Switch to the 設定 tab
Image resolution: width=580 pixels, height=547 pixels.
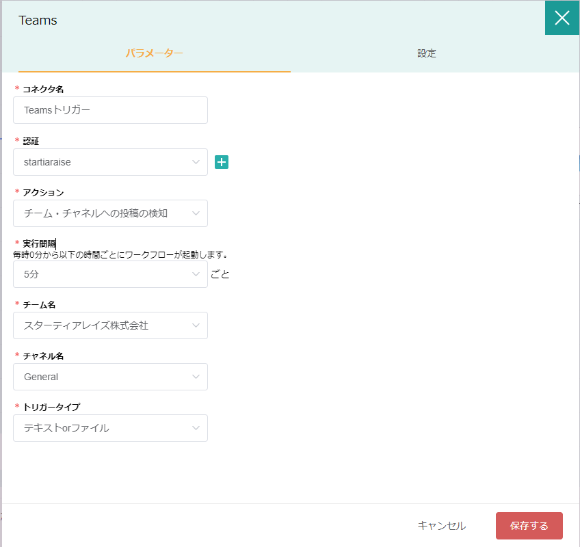pos(427,53)
